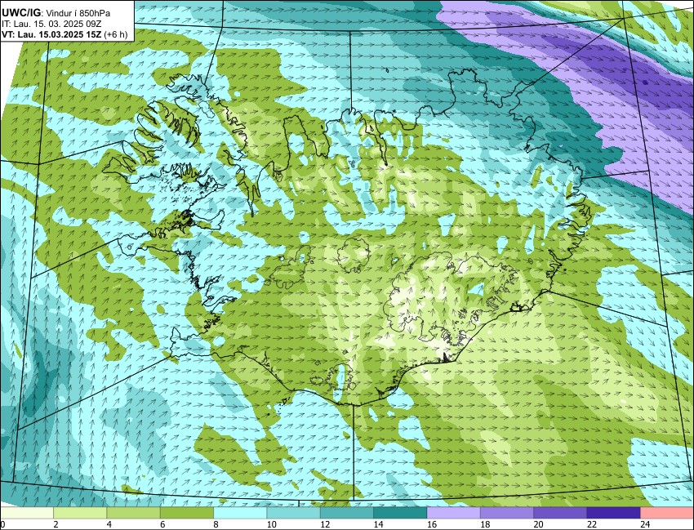Click the teal 12–14 legend swatch
Screen dimensions: 694x530
(x=347, y=513)
